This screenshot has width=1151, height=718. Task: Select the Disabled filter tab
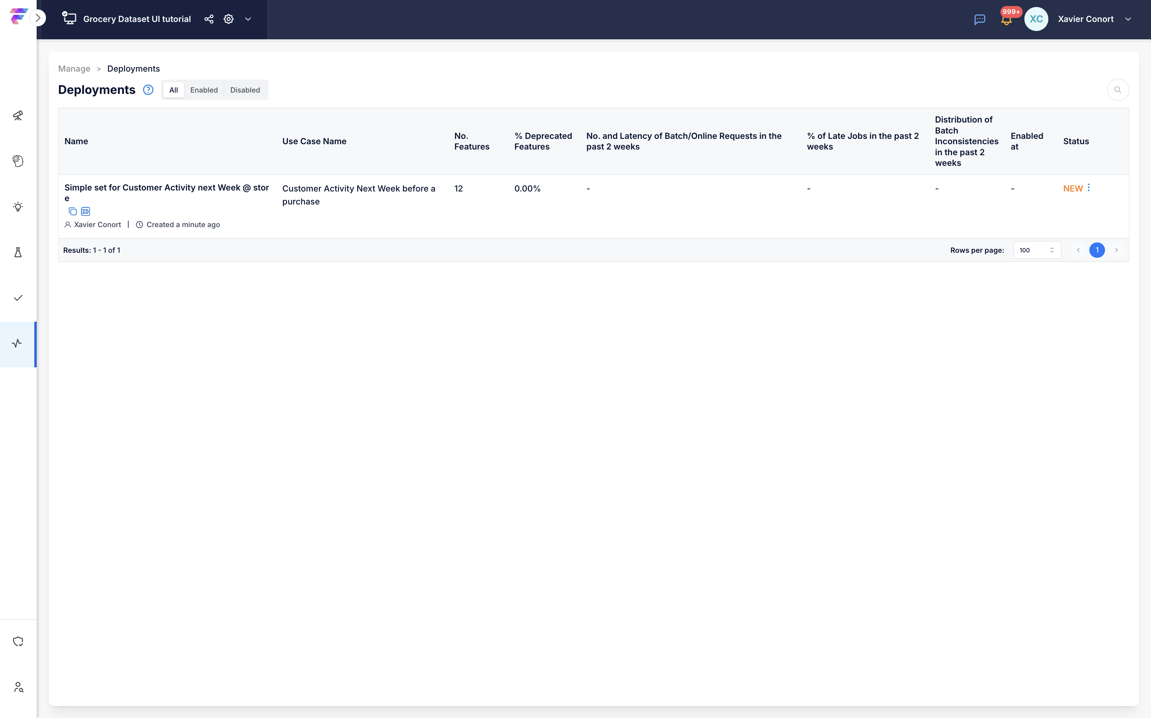(245, 90)
